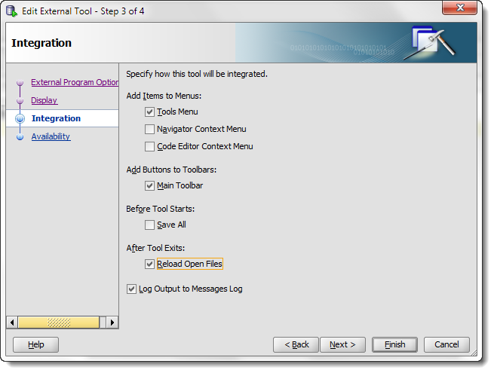Image resolution: width=494 pixels, height=373 pixels.
Task: Close the dialog with the X button
Action: (459, 8)
